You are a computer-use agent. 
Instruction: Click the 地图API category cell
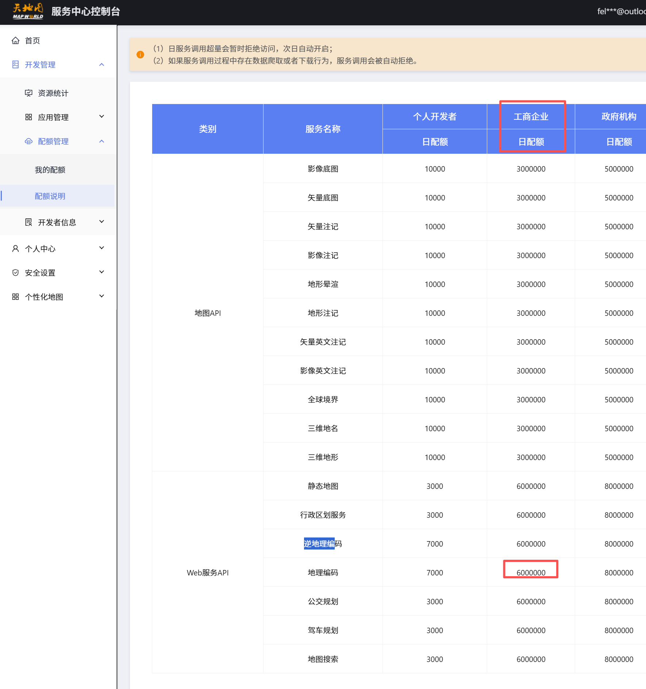pos(208,313)
